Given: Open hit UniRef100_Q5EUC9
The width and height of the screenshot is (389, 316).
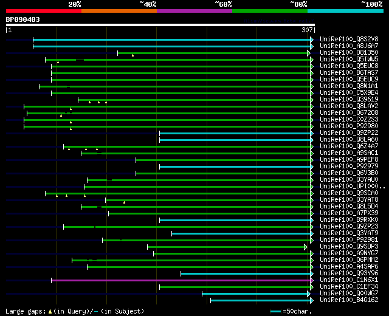Looking at the screenshot, I should coord(349,80).
